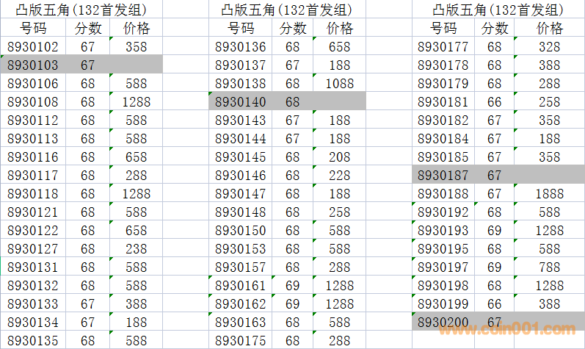Select the price 1288 beside 8930108
This screenshot has height=349, width=585.
click(x=136, y=102)
